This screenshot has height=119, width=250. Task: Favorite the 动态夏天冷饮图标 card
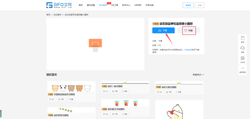(x=124, y=114)
